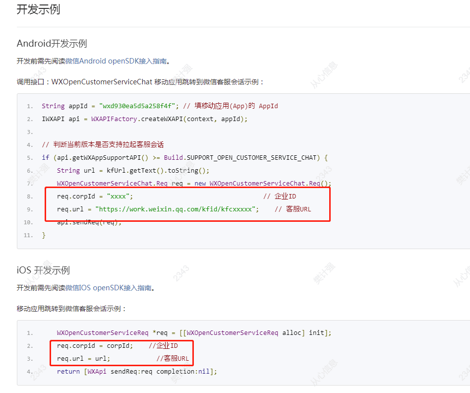
Task: Click the Android开发示例 heading
Action: pyautogui.click(x=52, y=44)
